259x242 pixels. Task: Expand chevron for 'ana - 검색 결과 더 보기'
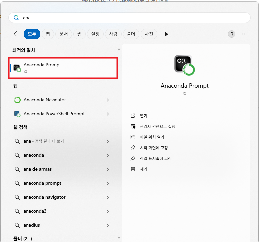click(108, 141)
